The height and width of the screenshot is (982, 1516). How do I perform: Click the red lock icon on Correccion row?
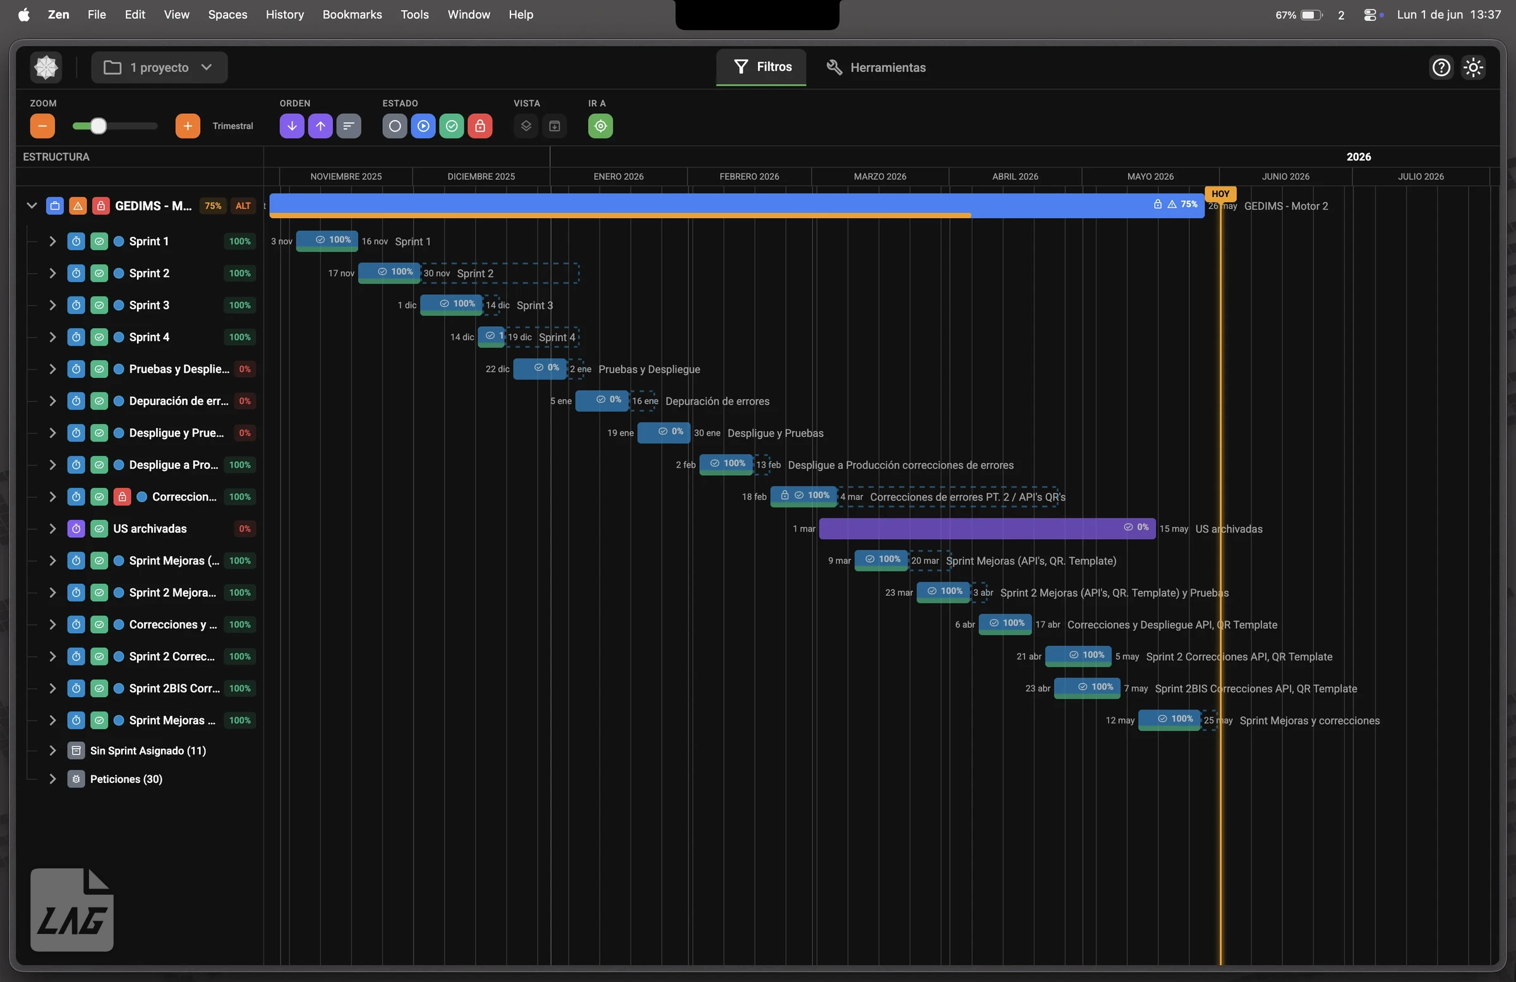tap(122, 497)
